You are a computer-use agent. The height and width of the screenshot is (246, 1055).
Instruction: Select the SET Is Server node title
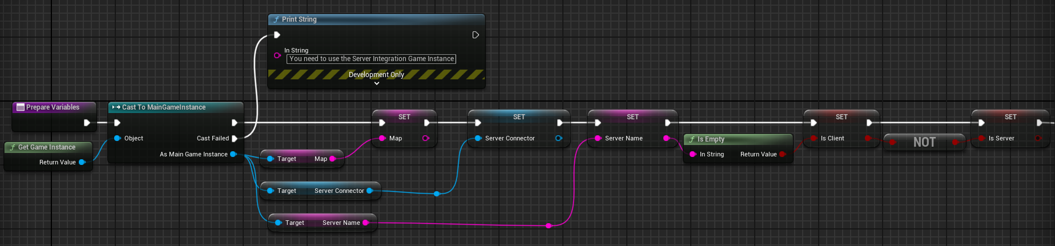(1010, 116)
